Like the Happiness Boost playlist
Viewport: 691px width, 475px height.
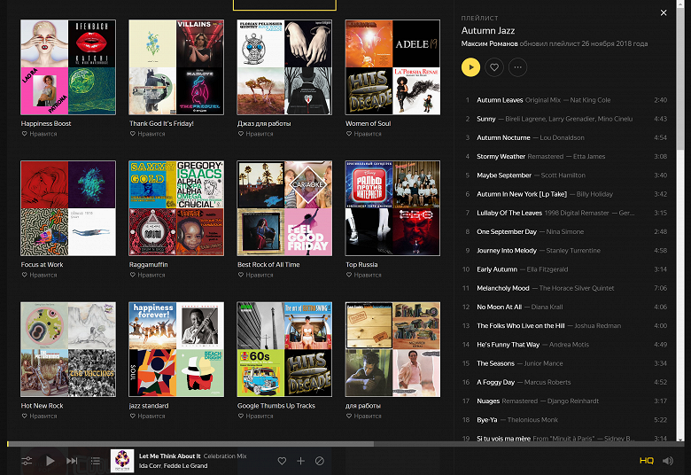[x=39, y=134]
